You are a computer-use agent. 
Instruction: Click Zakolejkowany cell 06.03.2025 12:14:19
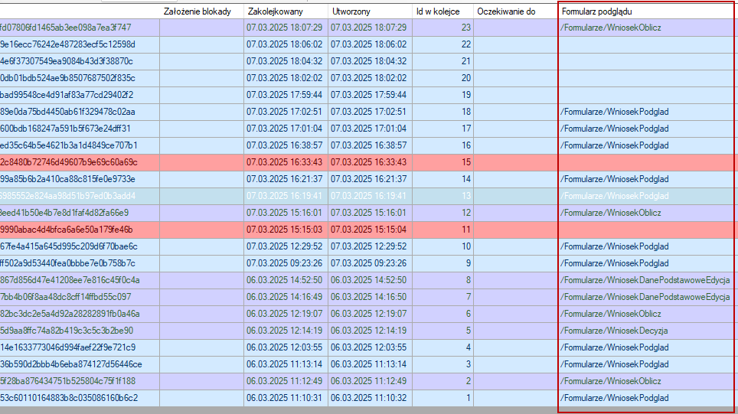coord(286,331)
